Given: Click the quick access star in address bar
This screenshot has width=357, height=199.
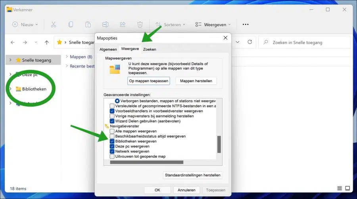Looking at the screenshot, I should (59, 42).
